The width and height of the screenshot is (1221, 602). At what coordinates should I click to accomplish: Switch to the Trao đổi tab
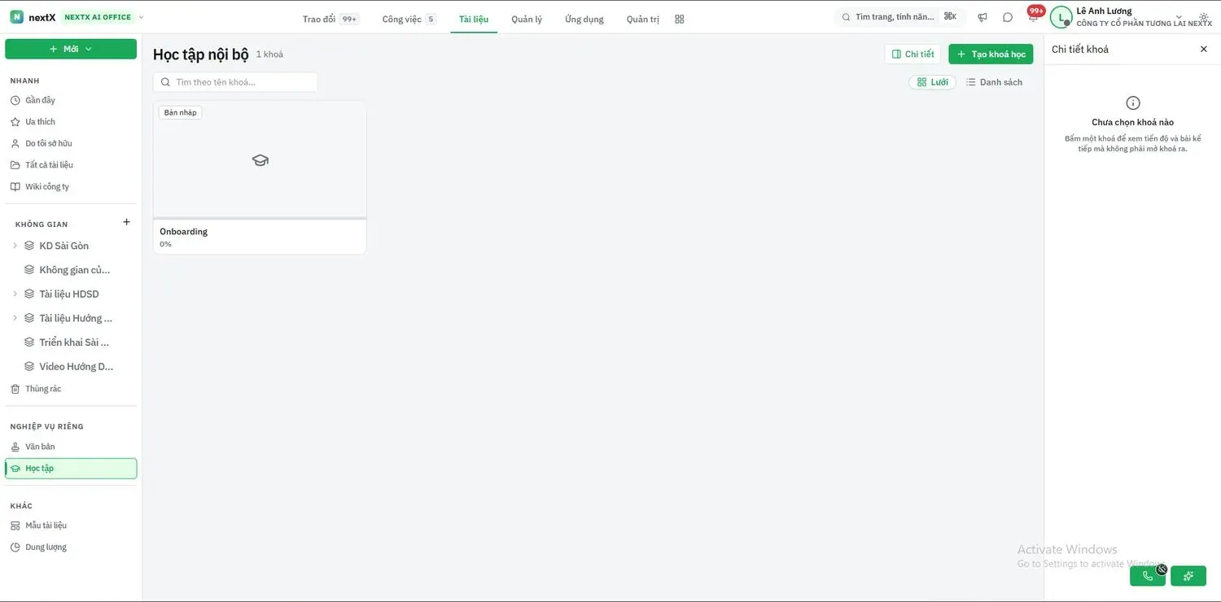coord(330,19)
